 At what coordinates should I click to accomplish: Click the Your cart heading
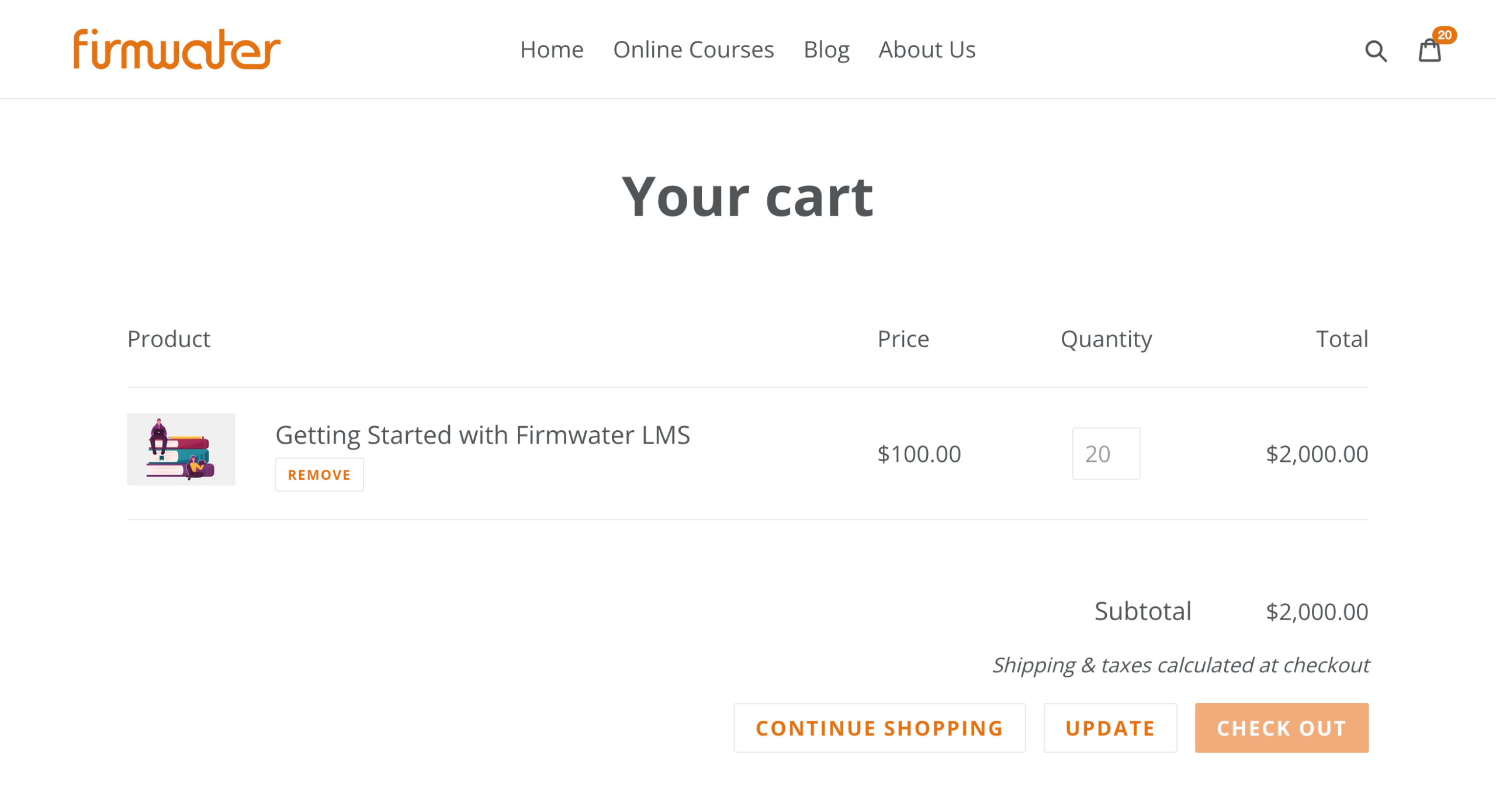point(747,197)
